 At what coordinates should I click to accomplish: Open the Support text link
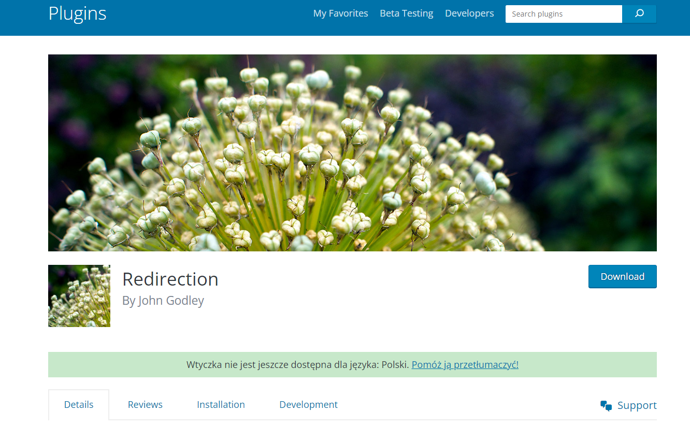point(637,405)
